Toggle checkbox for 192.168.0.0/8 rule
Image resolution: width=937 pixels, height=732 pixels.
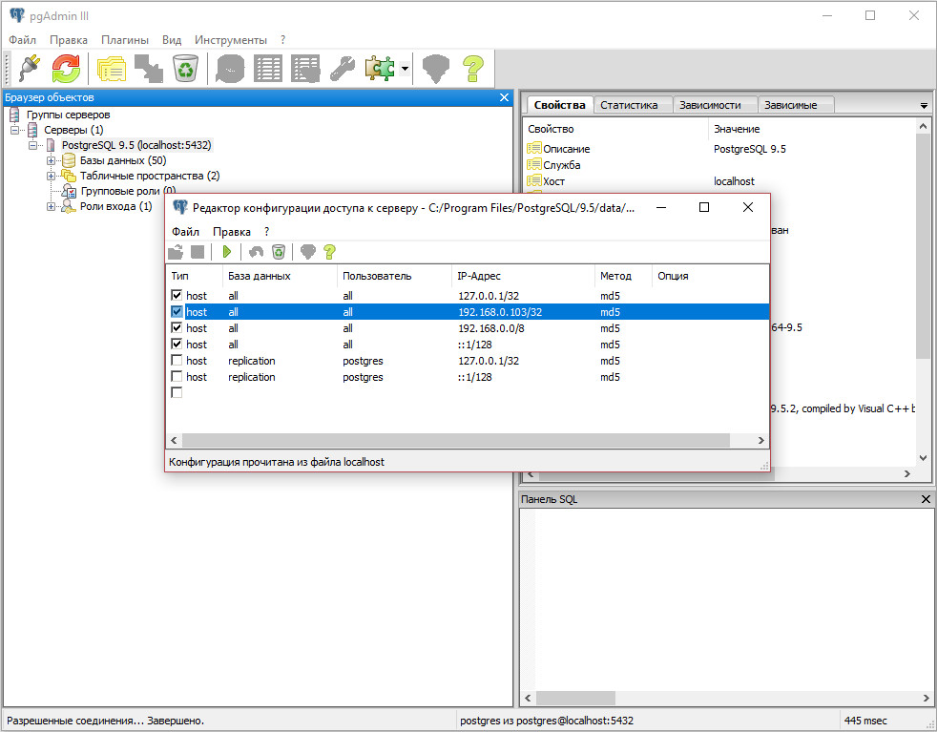pos(177,328)
